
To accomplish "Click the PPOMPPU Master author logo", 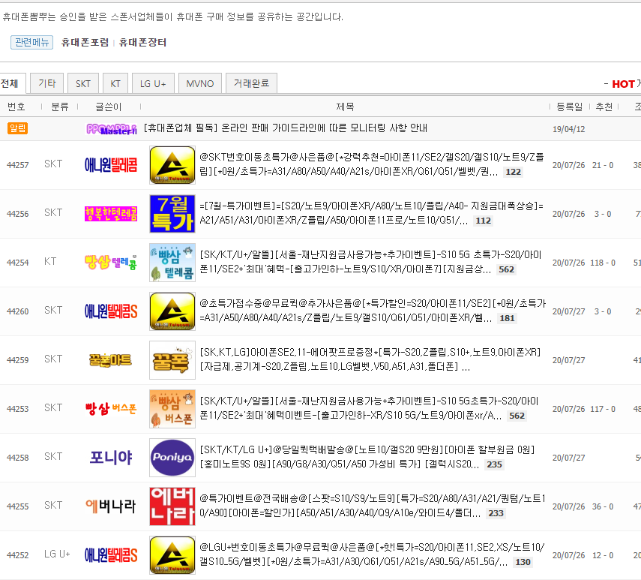I will coord(111,129).
